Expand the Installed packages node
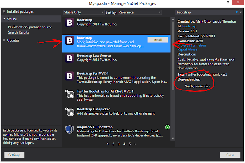This screenshot has width=245, height=163. coord(4,11)
